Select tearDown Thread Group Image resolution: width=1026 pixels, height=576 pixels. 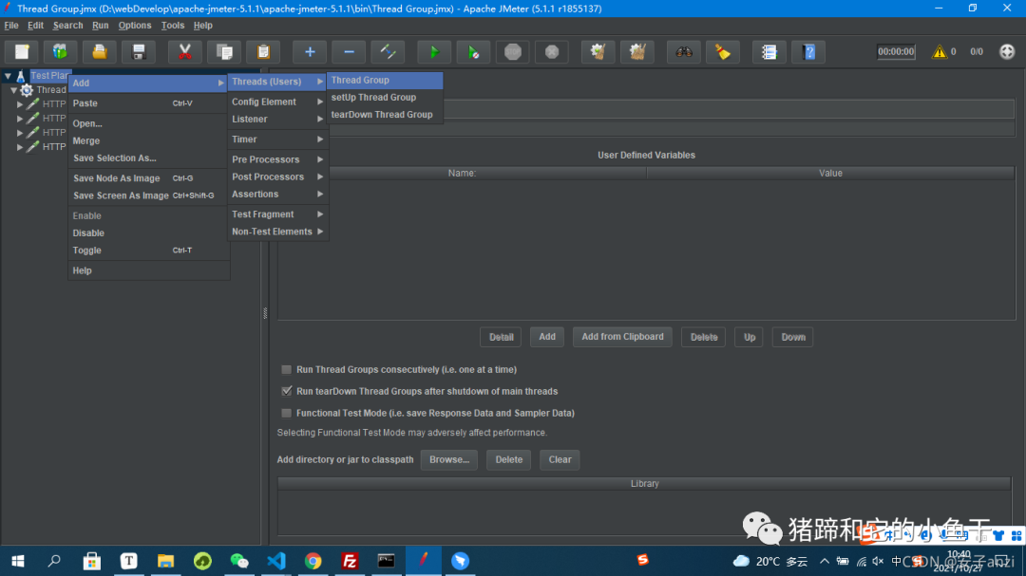[x=385, y=115]
